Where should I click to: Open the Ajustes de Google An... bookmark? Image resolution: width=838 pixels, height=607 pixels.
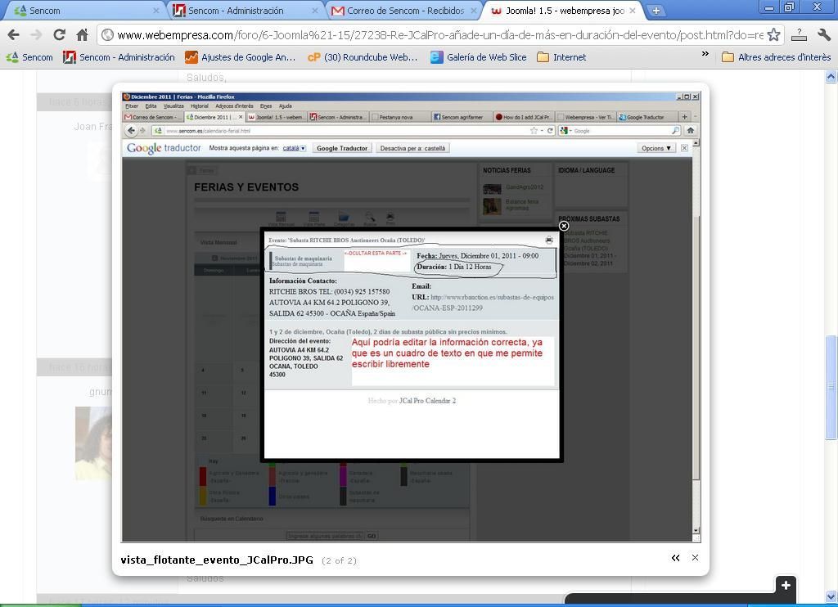240,57
